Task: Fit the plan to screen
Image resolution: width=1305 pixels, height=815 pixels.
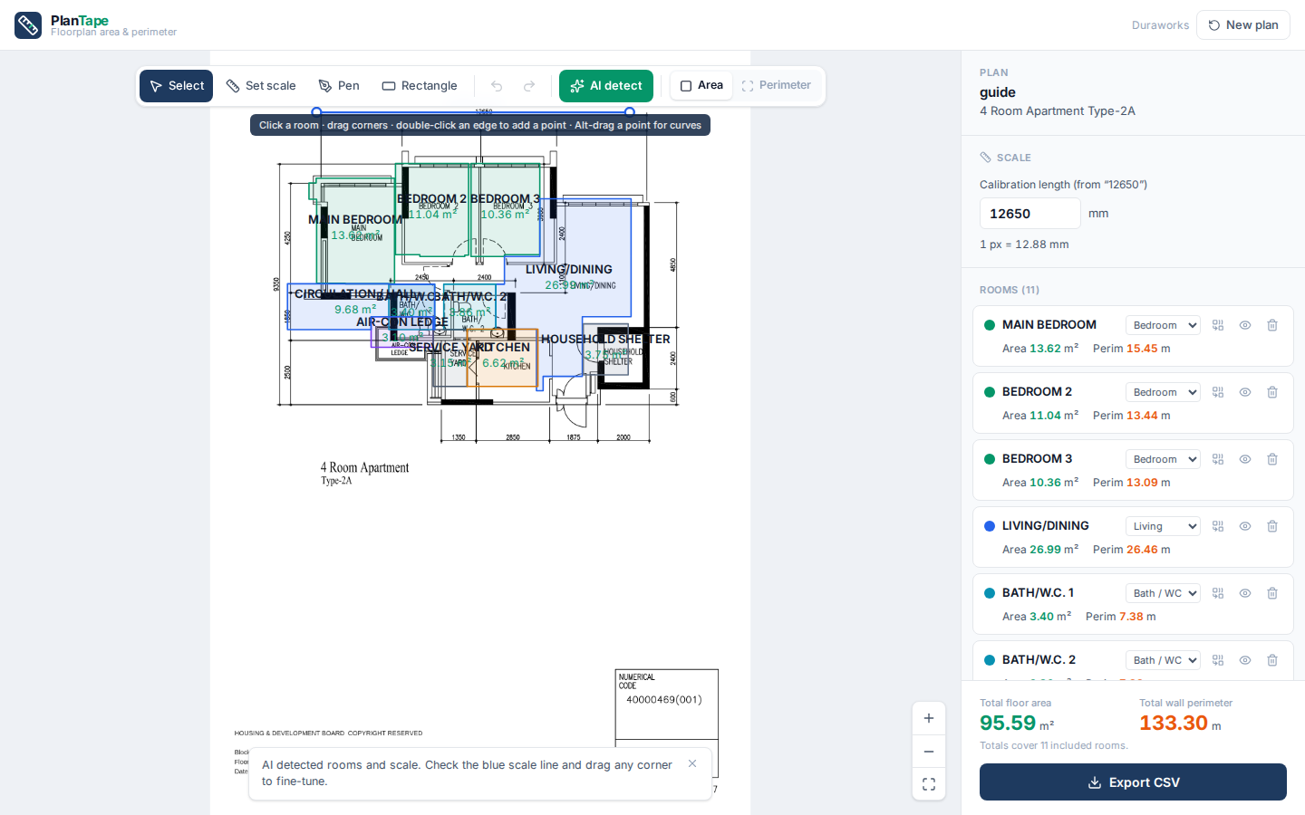Action: click(929, 784)
